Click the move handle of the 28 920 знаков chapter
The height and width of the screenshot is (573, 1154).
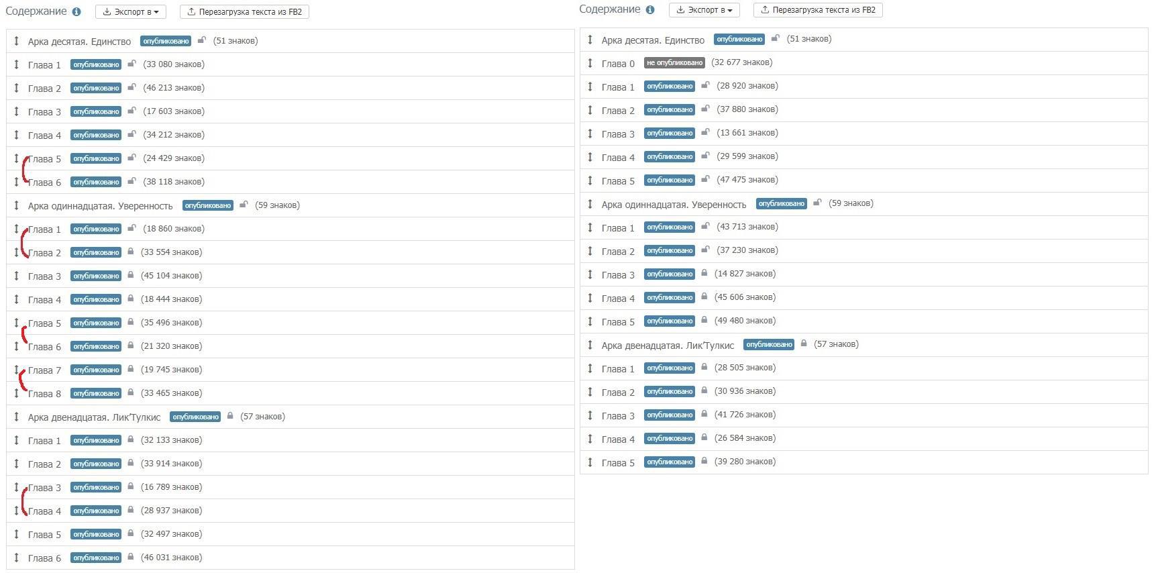point(590,86)
